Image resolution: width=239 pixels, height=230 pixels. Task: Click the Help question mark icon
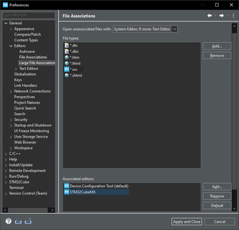[x=8, y=221]
